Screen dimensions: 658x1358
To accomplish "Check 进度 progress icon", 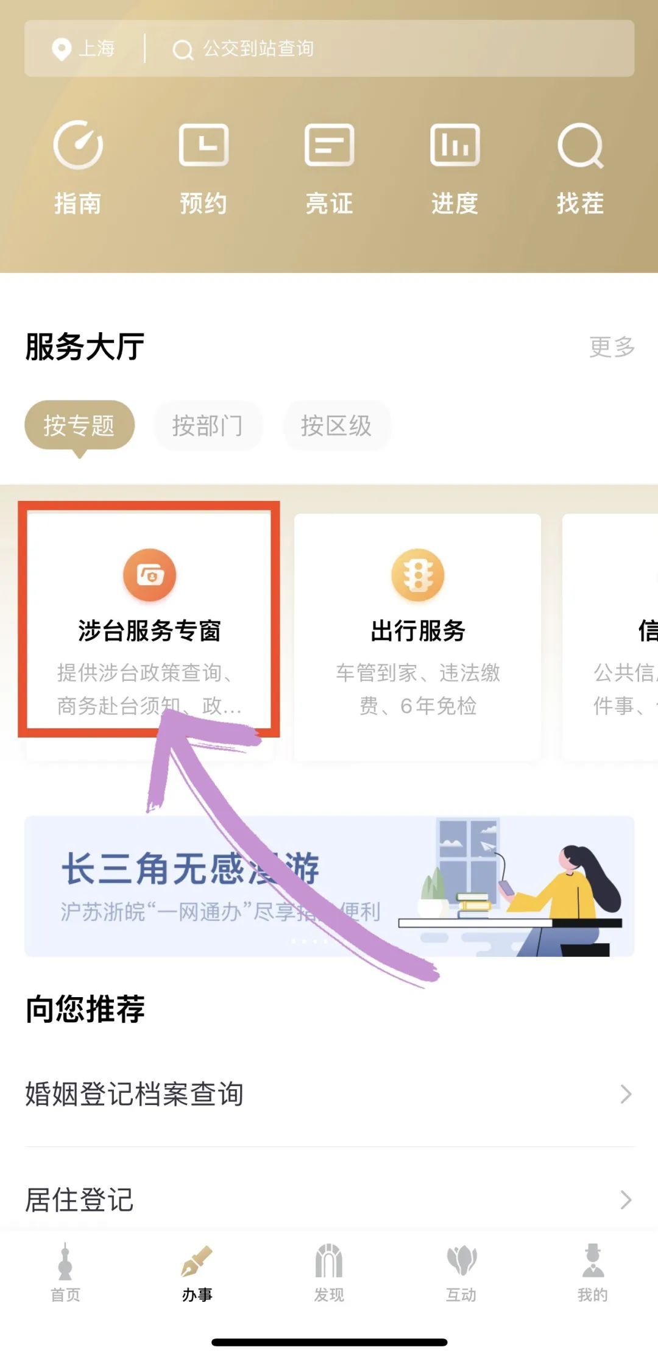I will click(x=455, y=145).
